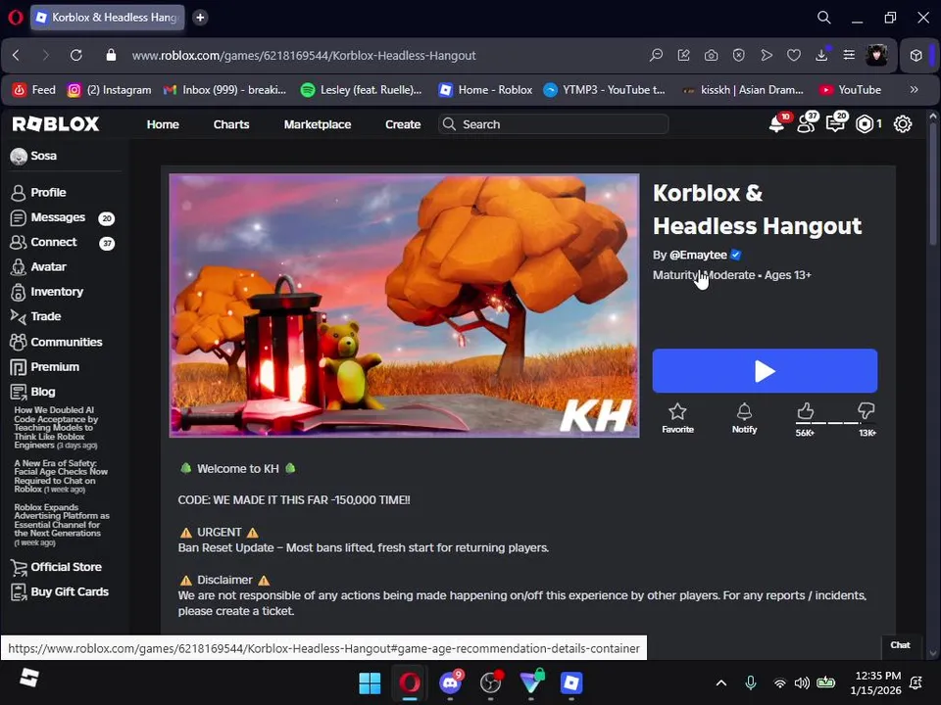Reload the page in Opera
Viewport: 941px width, 705px height.
pyautogui.click(x=76, y=55)
